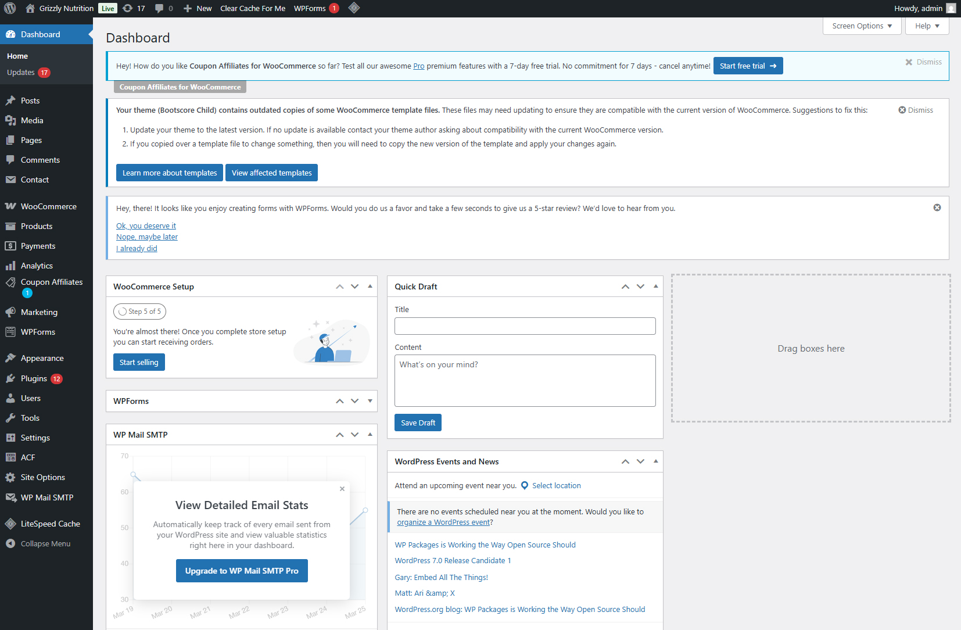Open the Plugins menu in sidebar
The width and height of the screenshot is (961, 630).
click(34, 378)
